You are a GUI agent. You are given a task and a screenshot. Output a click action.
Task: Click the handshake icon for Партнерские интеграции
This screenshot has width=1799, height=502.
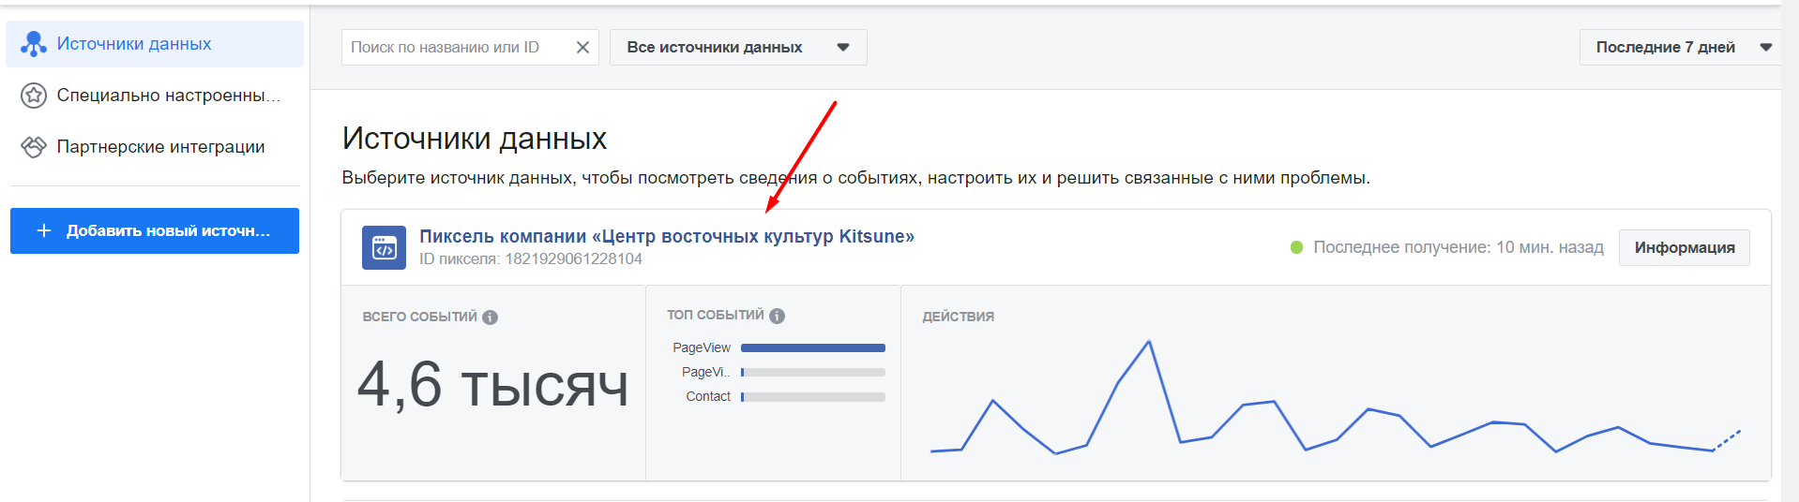(x=34, y=147)
